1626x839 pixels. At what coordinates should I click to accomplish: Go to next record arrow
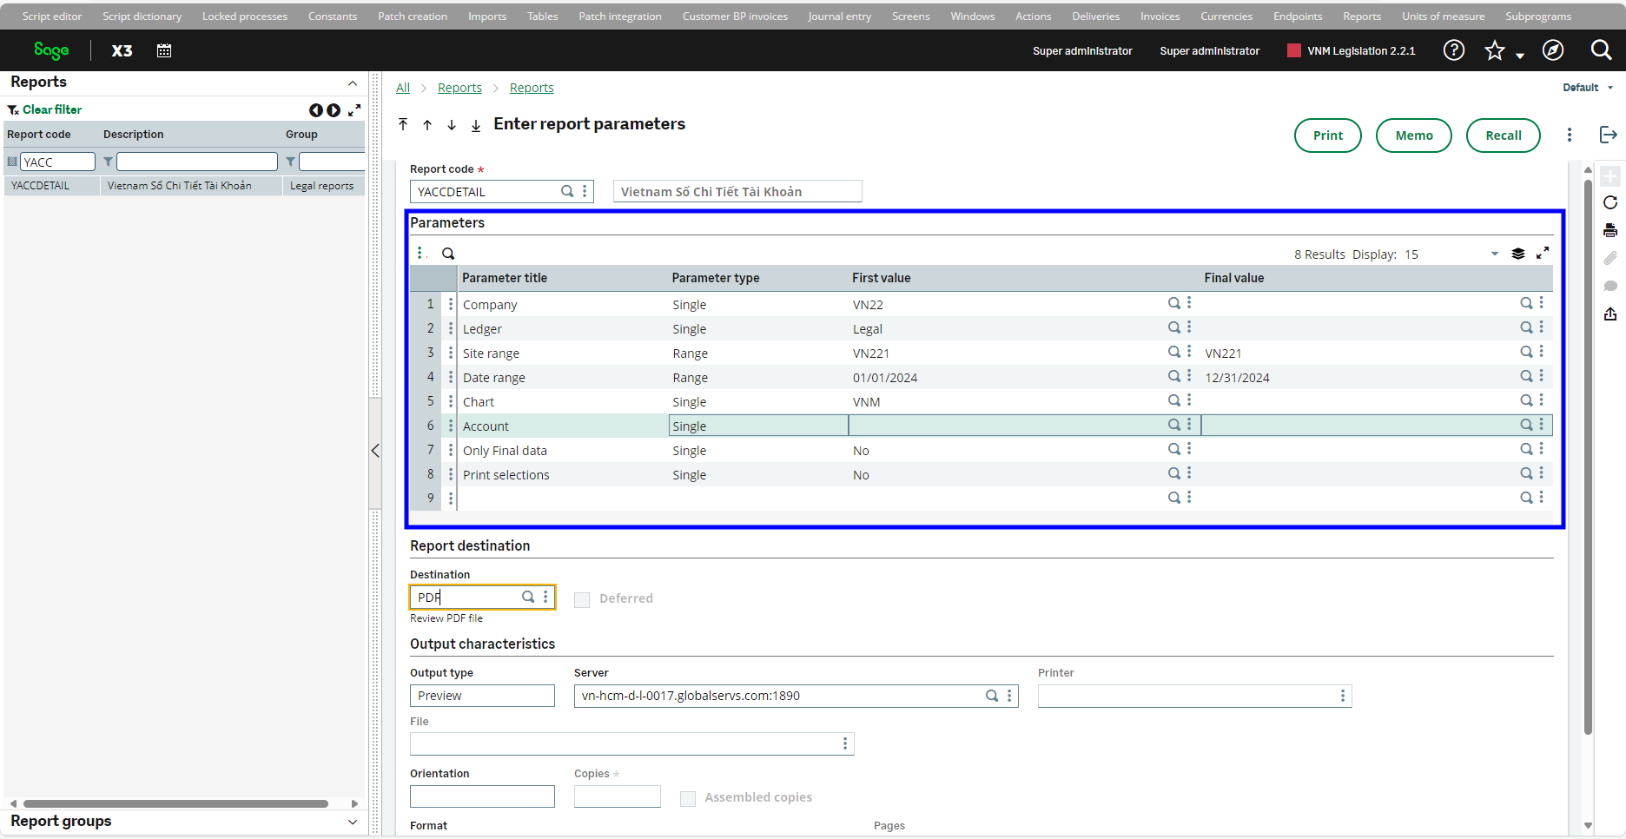(452, 124)
